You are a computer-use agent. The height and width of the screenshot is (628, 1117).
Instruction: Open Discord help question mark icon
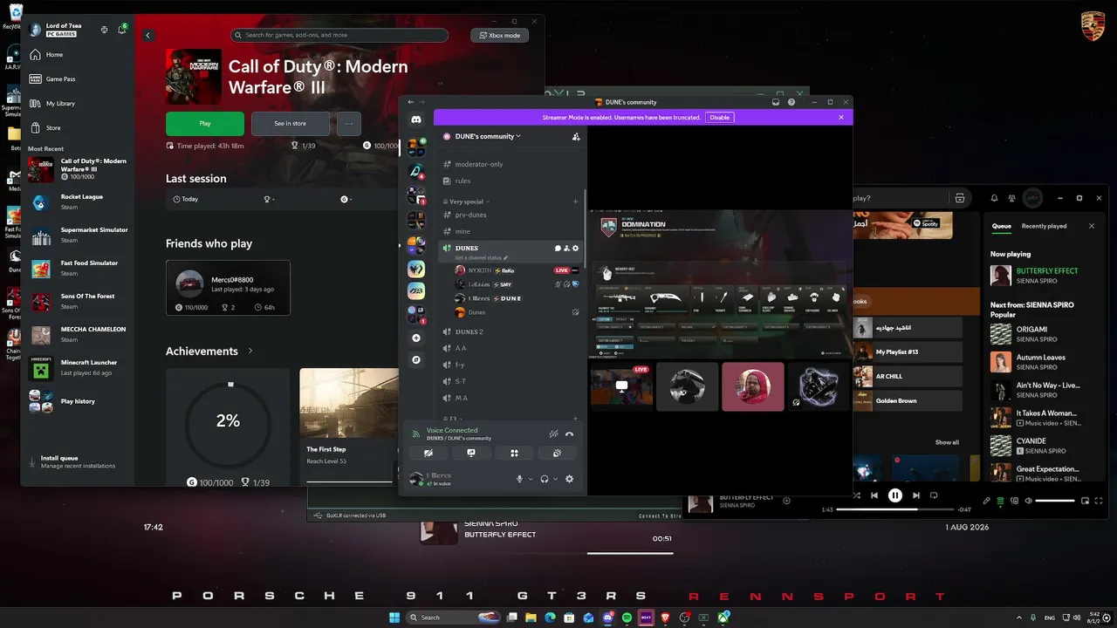point(791,102)
